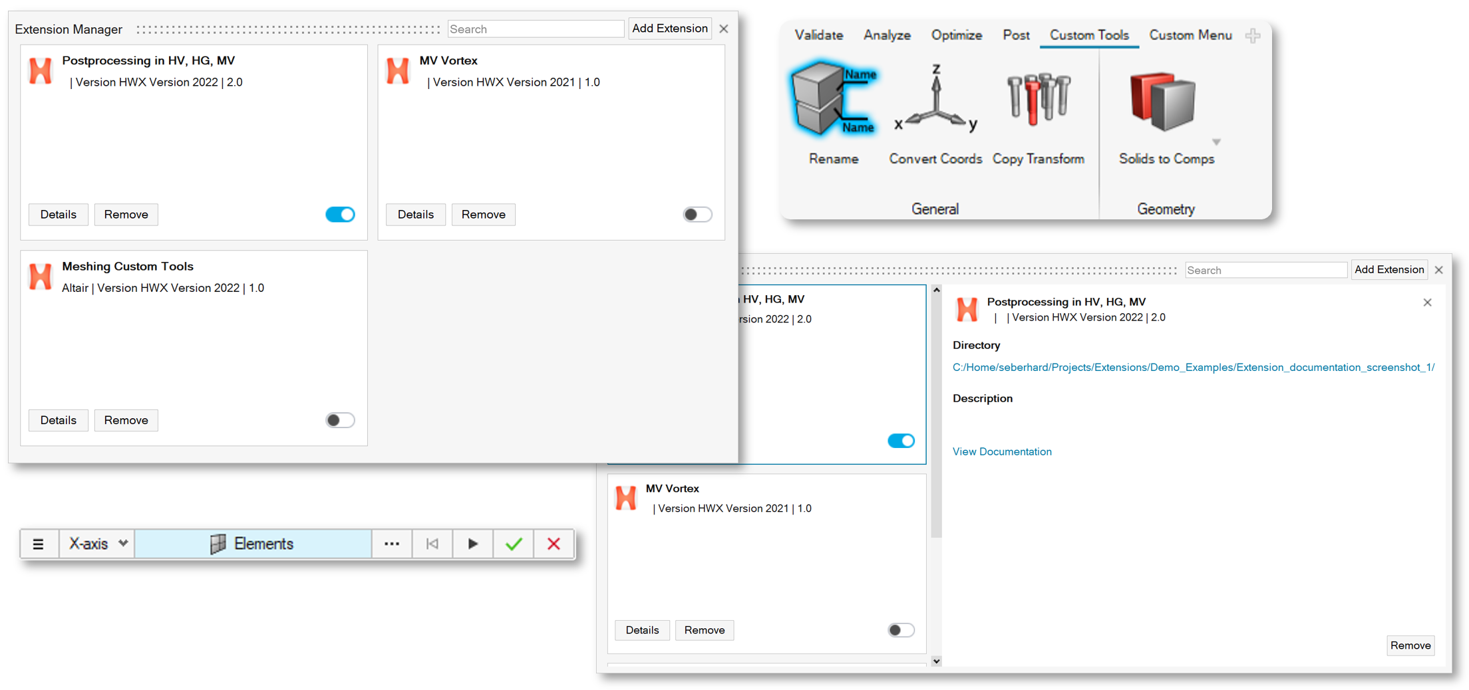Click Add Extension in lower manager
Screen dimensions: 1469x690
tap(1389, 270)
